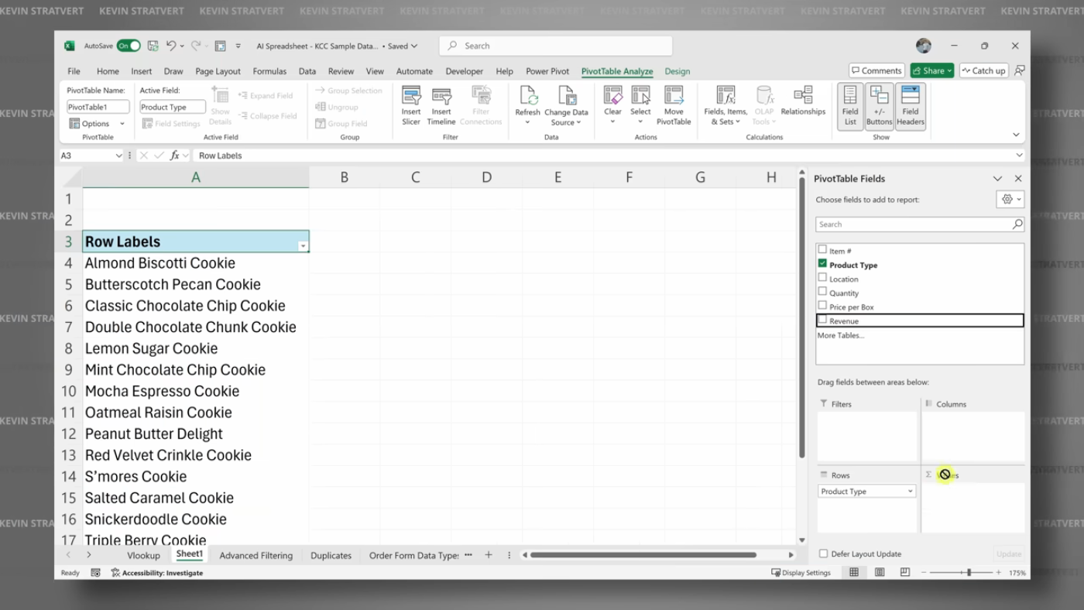Click the zoom slider handle
The image size is (1084, 610).
pyautogui.click(x=969, y=573)
